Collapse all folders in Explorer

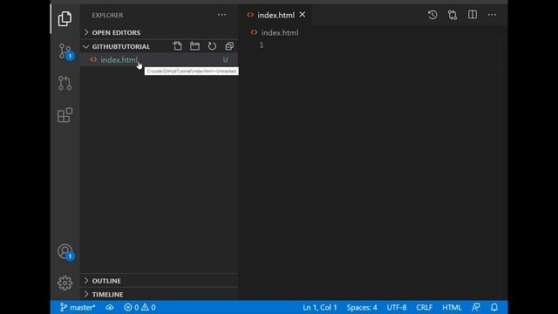point(229,46)
